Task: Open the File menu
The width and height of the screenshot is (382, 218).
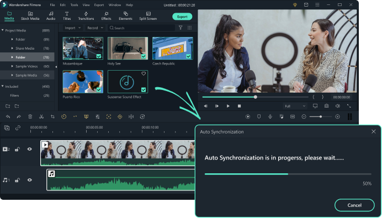Action: coord(52,5)
